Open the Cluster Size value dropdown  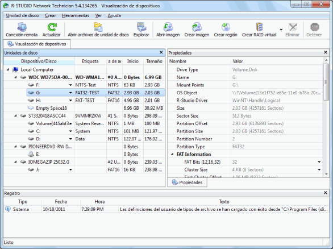[319, 170]
